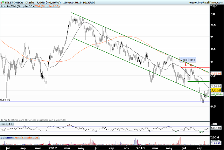Open the MM (Simple 50) settings label
This screenshot has height=150, width=224.
pyautogui.click(x=22, y=6)
